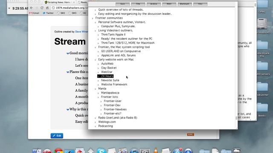
Task: Launch Google Chrome from the Dock
Action: coord(59,150)
